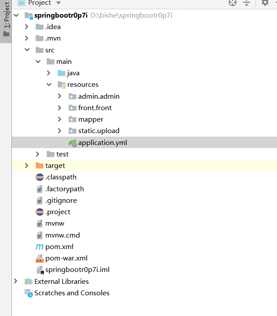Viewport: 277px width, 316px height.
Task: Click the locate current file crosshair icon
Action: click(x=233, y=3)
